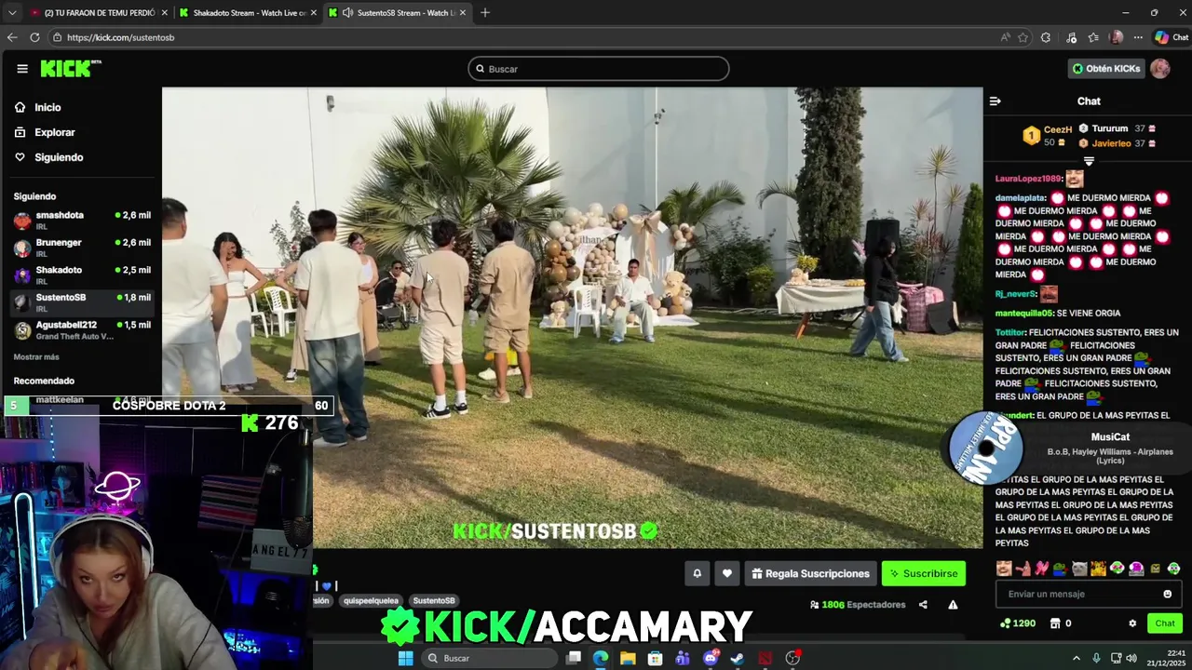Report the stream via warning icon
Viewport: 1192px width, 670px height.
pos(953,605)
